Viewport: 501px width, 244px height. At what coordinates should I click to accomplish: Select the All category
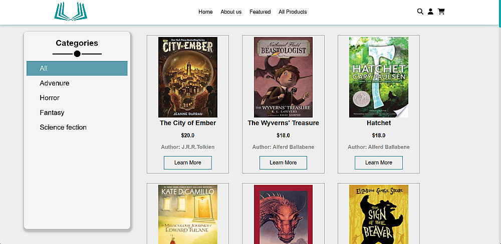(77, 68)
